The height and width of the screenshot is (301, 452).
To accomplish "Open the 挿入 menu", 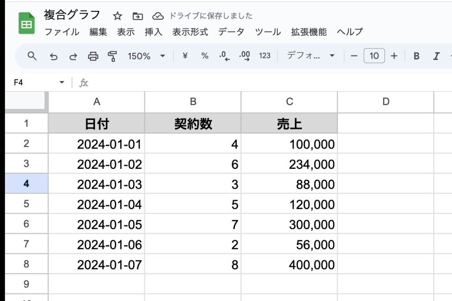I will pos(154,32).
